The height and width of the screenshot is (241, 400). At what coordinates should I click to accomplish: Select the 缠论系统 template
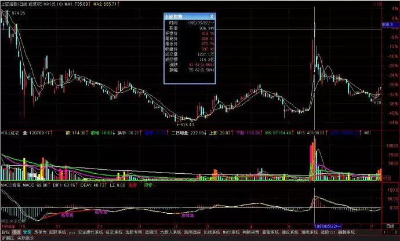point(290,232)
